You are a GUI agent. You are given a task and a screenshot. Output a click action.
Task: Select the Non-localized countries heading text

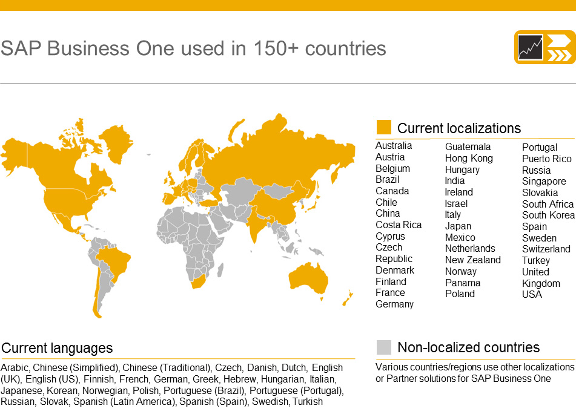click(x=468, y=347)
